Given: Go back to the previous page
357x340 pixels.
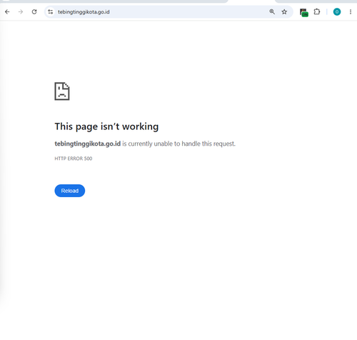Looking at the screenshot, I should pos(7,11).
